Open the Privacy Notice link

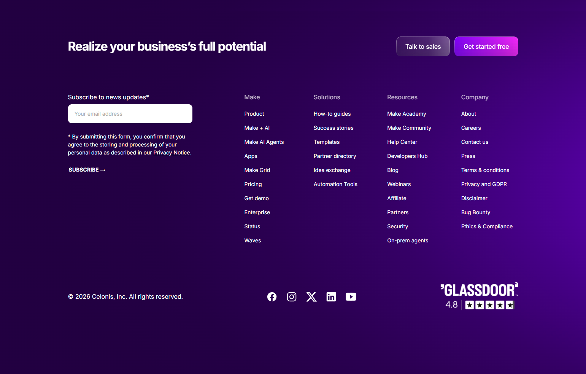(x=172, y=152)
